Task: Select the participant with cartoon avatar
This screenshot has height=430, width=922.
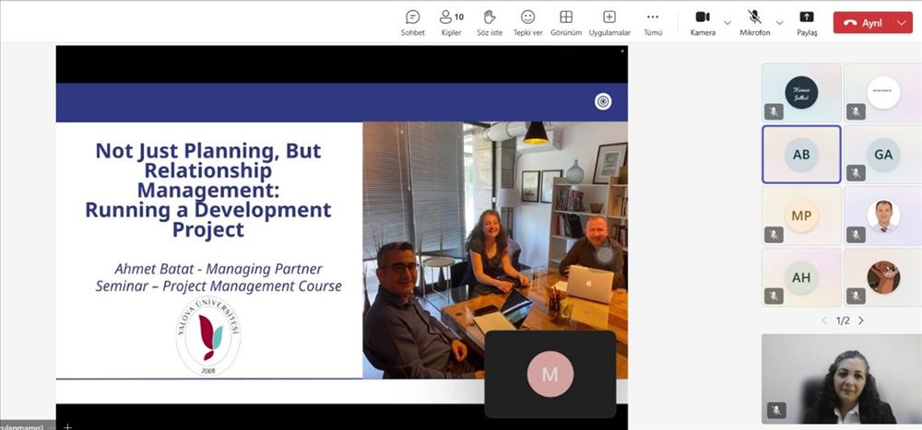Action: pos(883,277)
